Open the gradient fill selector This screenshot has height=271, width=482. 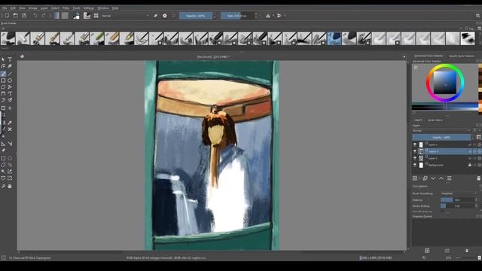(56, 16)
